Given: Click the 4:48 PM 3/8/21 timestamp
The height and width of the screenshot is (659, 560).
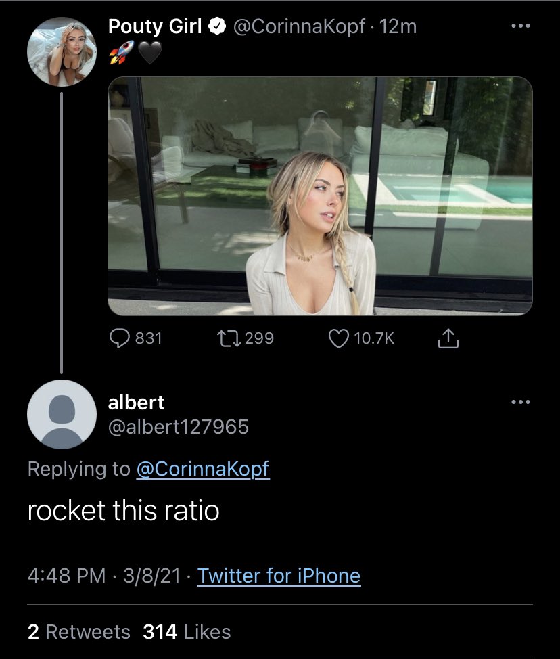Looking at the screenshot, I should coord(104,576).
